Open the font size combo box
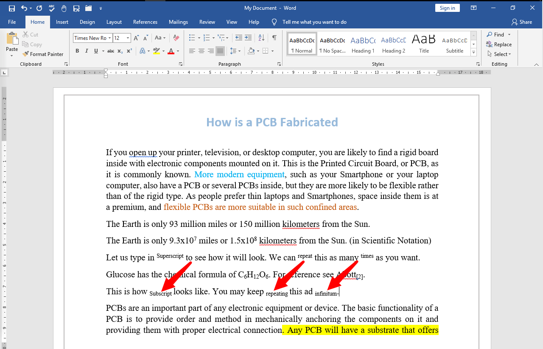This screenshot has height=349, width=543. point(122,38)
